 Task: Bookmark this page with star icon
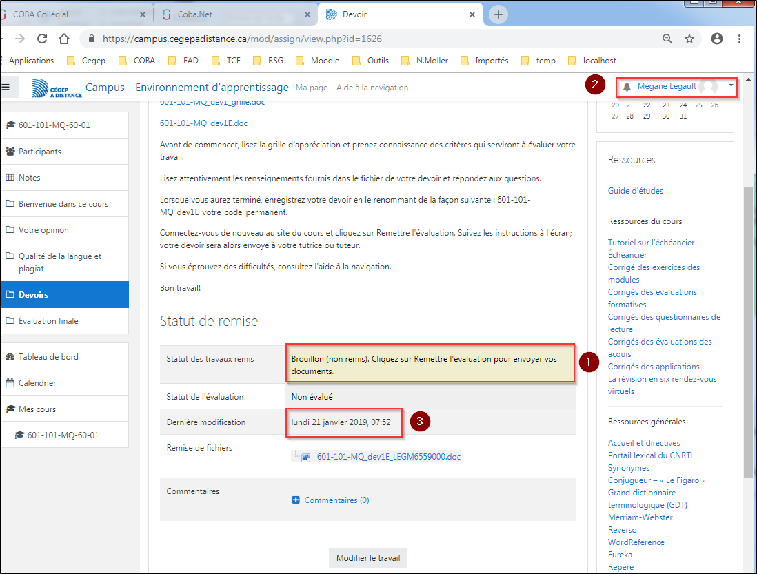[689, 39]
